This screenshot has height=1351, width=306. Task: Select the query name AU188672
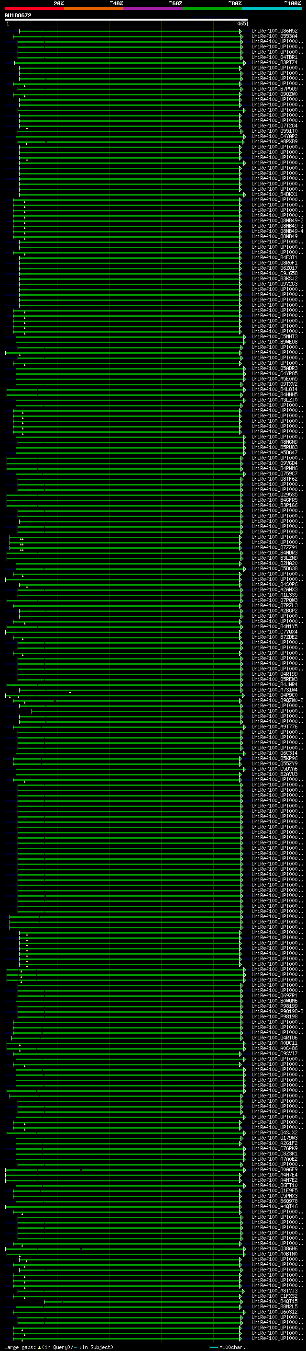(18, 16)
